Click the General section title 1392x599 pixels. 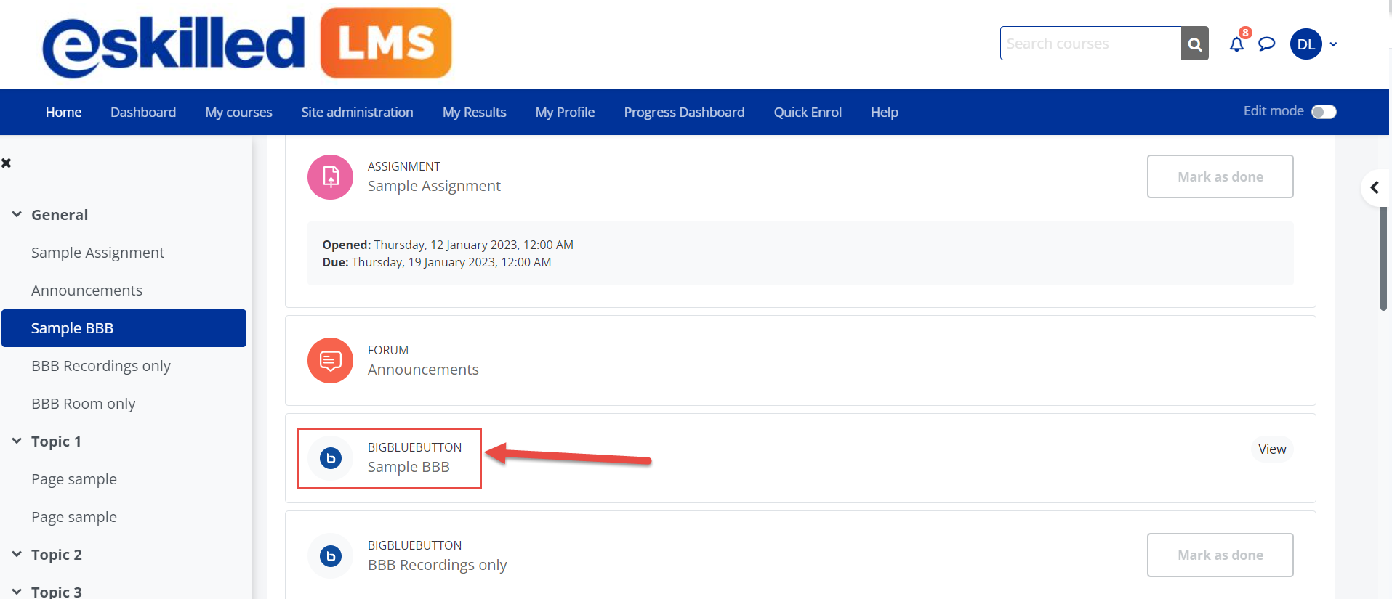(60, 215)
